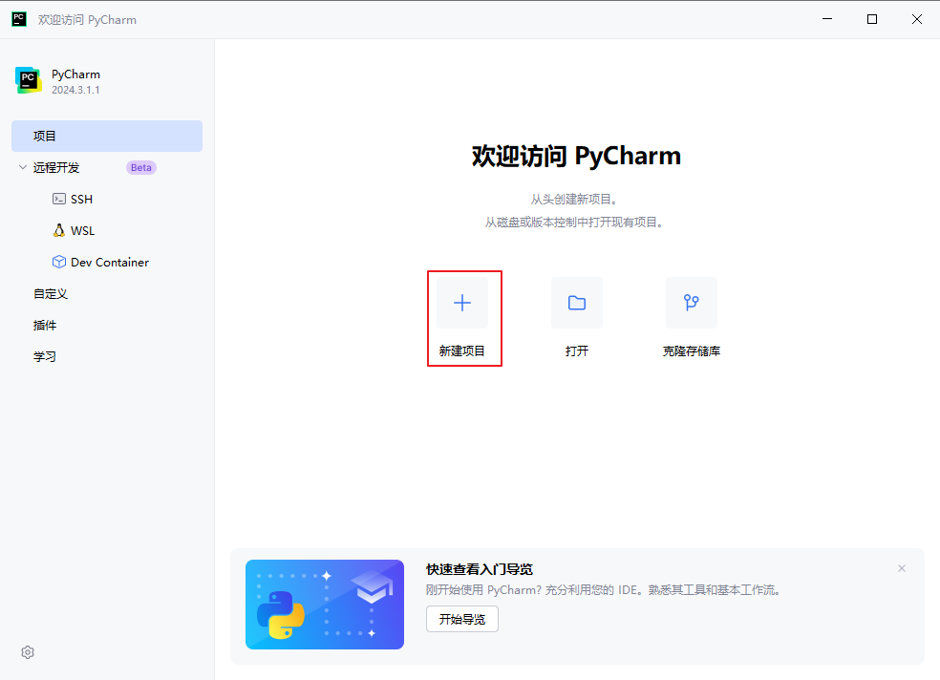
Task: Click the PyCharm icon in the title bar
Action: click(x=19, y=19)
